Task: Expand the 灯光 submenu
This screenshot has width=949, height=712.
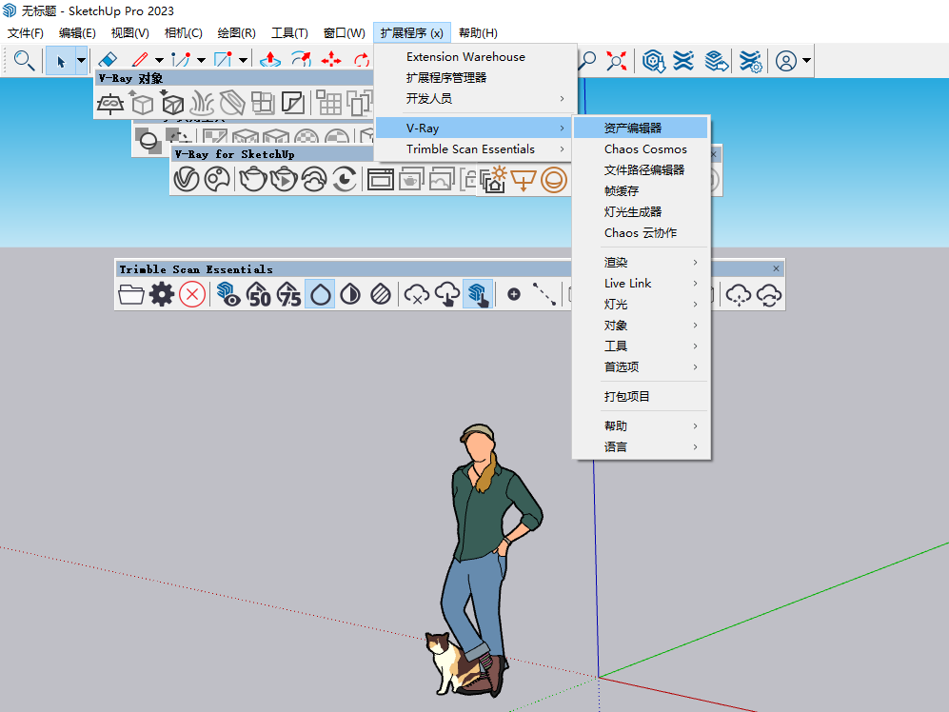Action: click(642, 304)
